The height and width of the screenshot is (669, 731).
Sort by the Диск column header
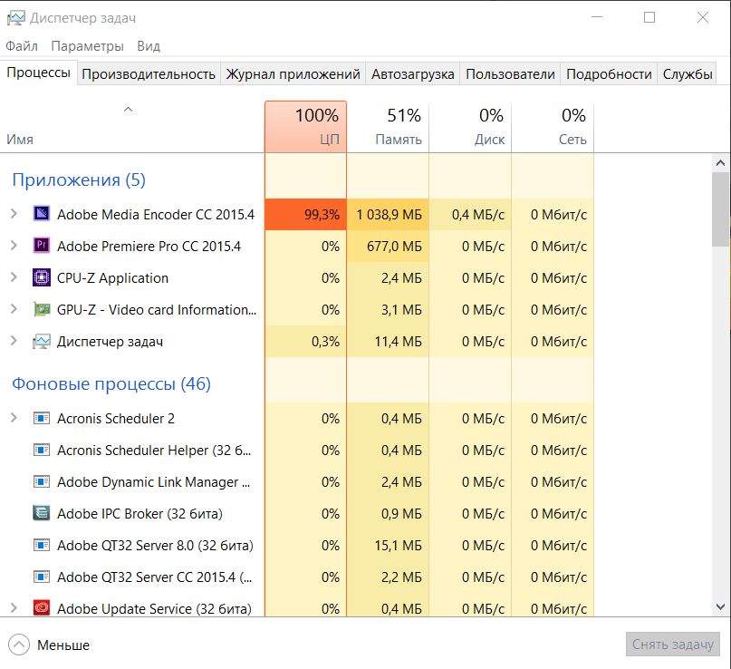(470, 126)
